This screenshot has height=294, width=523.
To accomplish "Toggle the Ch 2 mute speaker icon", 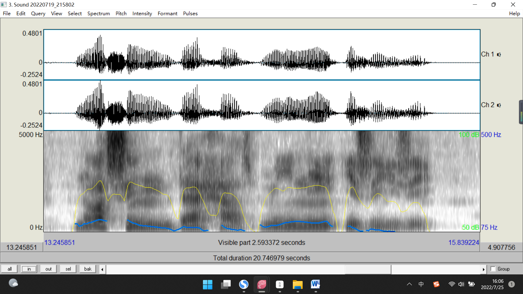I will click(x=499, y=105).
